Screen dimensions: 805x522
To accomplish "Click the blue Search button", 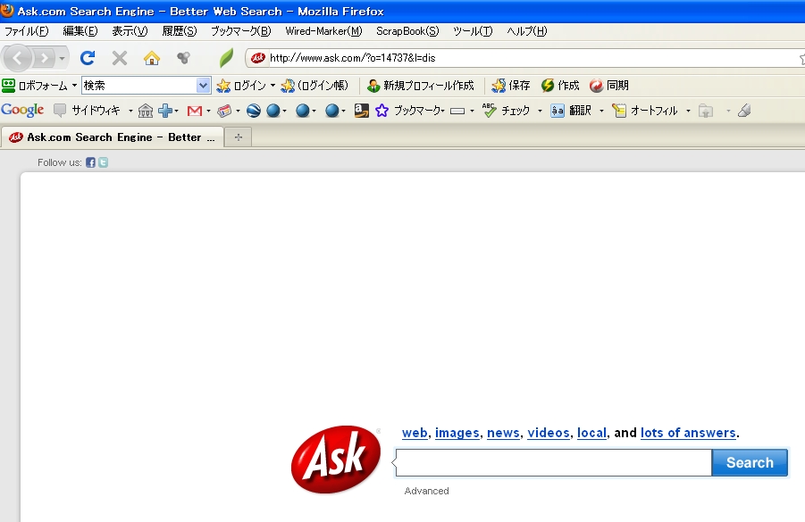I will 750,463.
